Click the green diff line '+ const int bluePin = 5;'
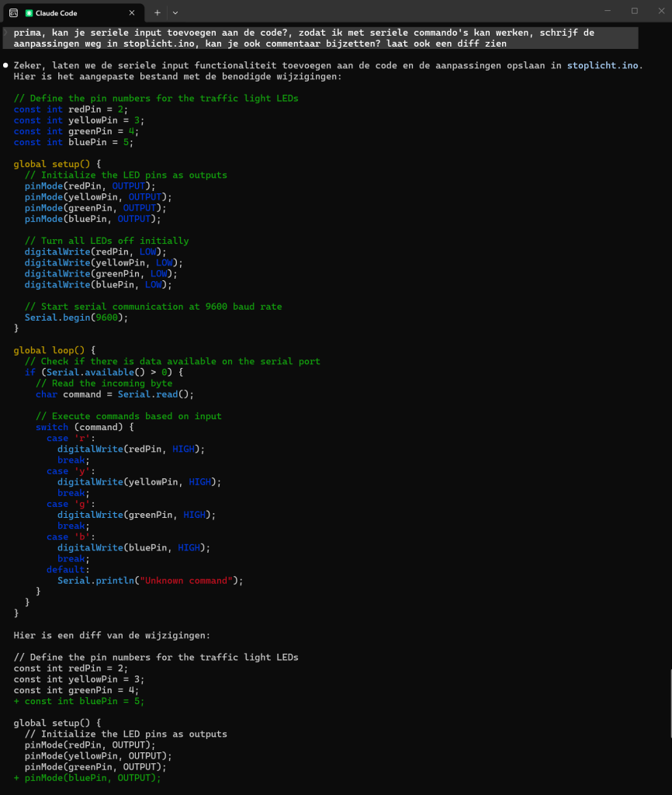 pos(78,701)
